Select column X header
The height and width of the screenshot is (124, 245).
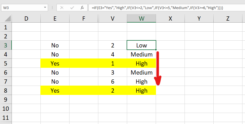tap(170, 18)
